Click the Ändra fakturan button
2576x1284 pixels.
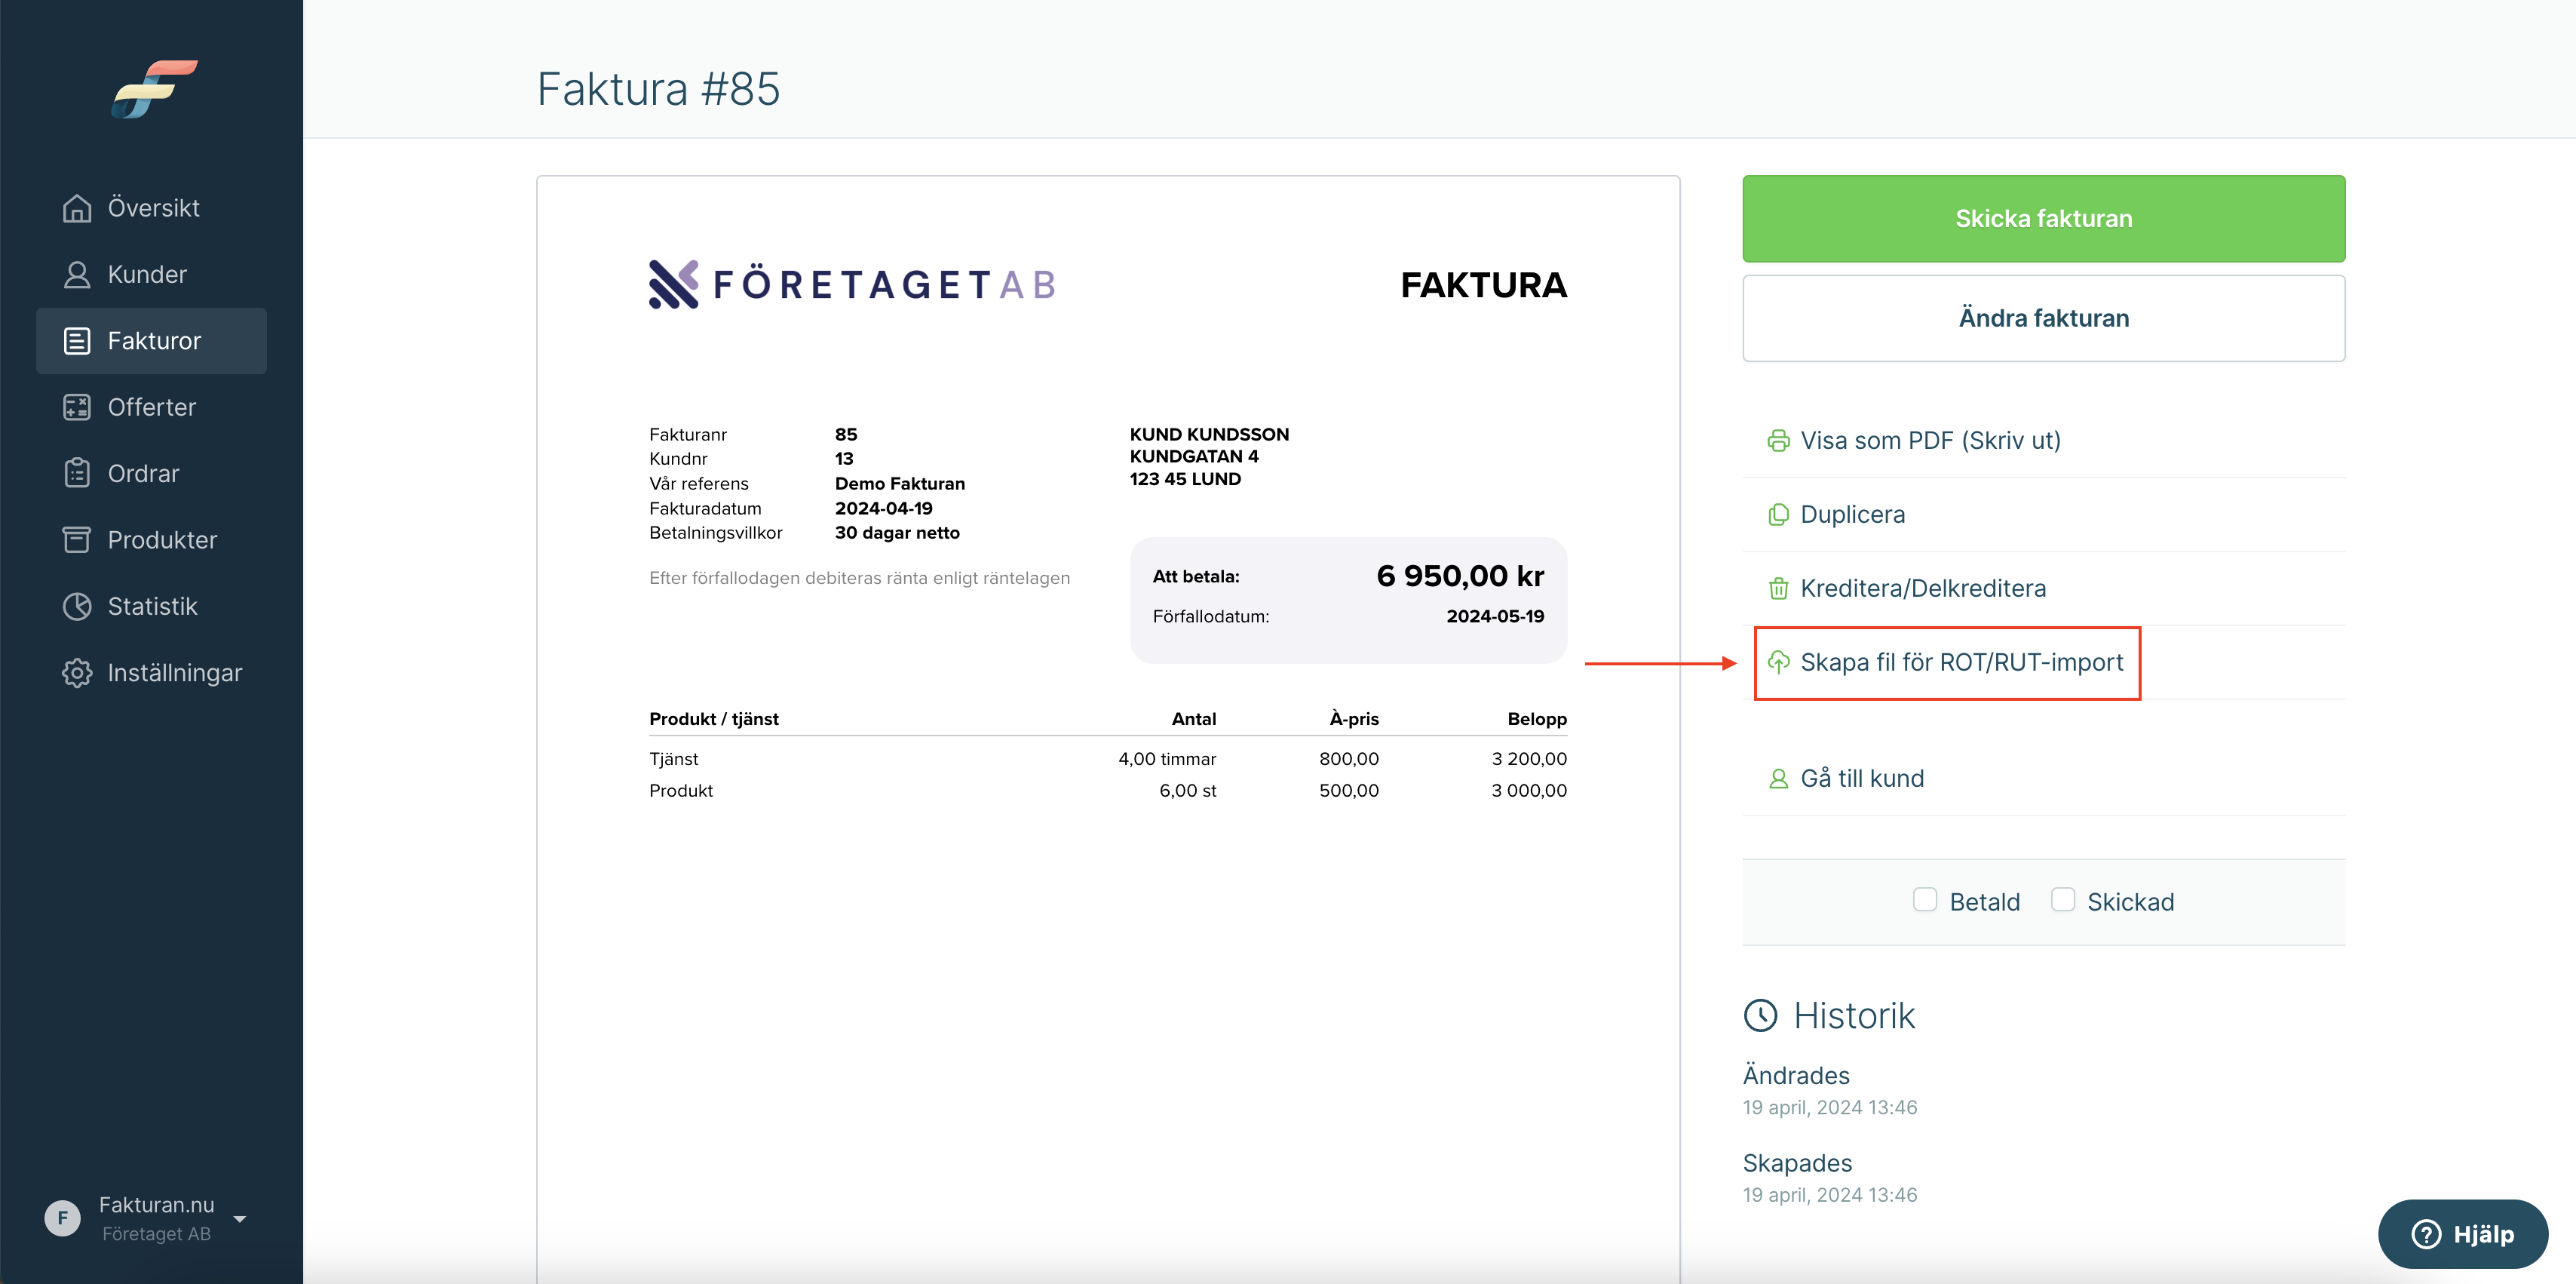(x=2043, y=318)
